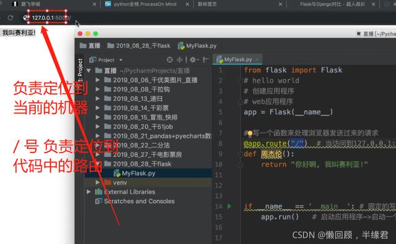
Task: Select the 2019_08_28_干flask folder in tree
Action: (142, 164)
